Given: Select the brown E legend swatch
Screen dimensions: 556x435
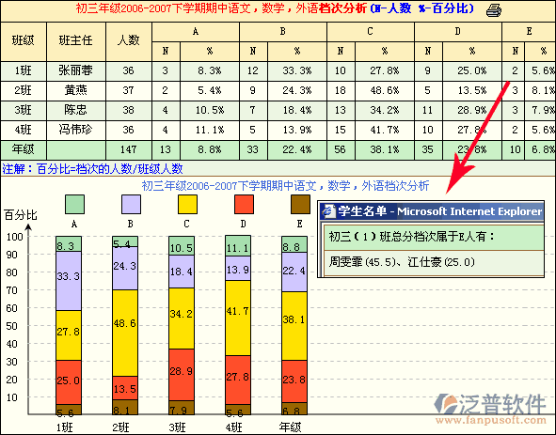Looking at the screenshot, I should click(x=300, y=205).
